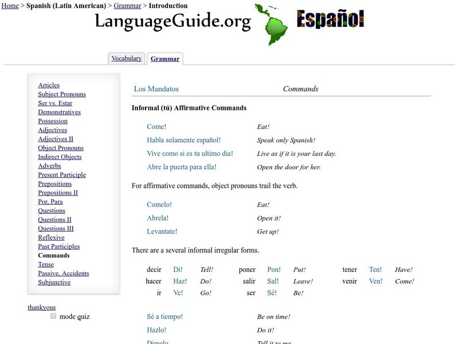Click the translation Speak only Spanish!
The height and width of the screenshot is (344, 455).
click(286, 140)
